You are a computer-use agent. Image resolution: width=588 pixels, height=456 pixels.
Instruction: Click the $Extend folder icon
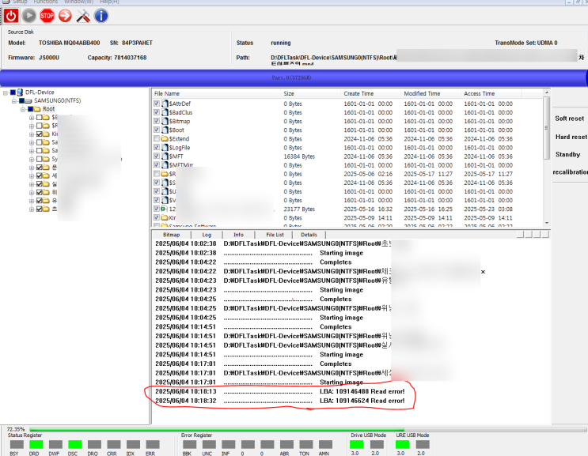coord(165,138)
